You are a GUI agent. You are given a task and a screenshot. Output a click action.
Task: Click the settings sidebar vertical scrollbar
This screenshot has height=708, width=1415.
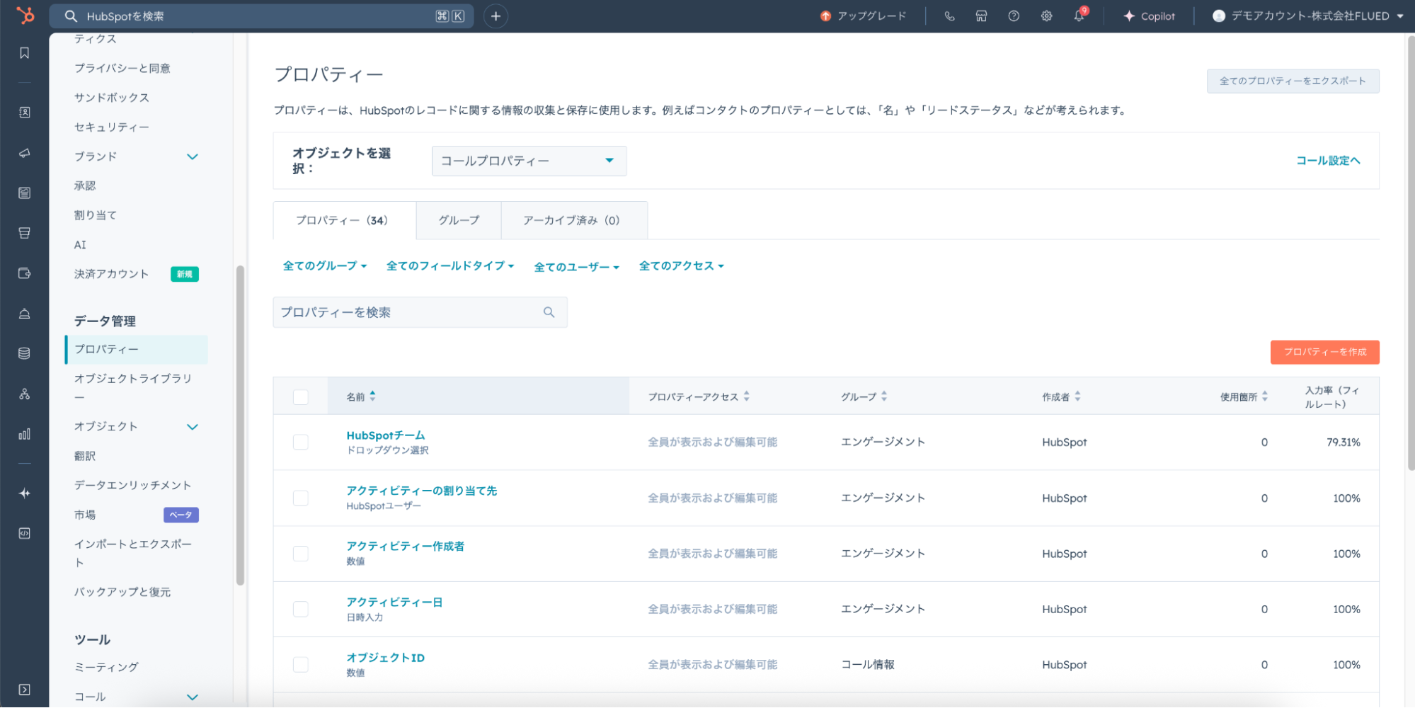[x=240, y=425]
